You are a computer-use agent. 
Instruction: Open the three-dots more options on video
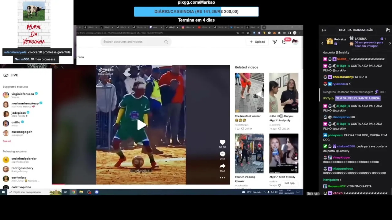pos(222,178)
